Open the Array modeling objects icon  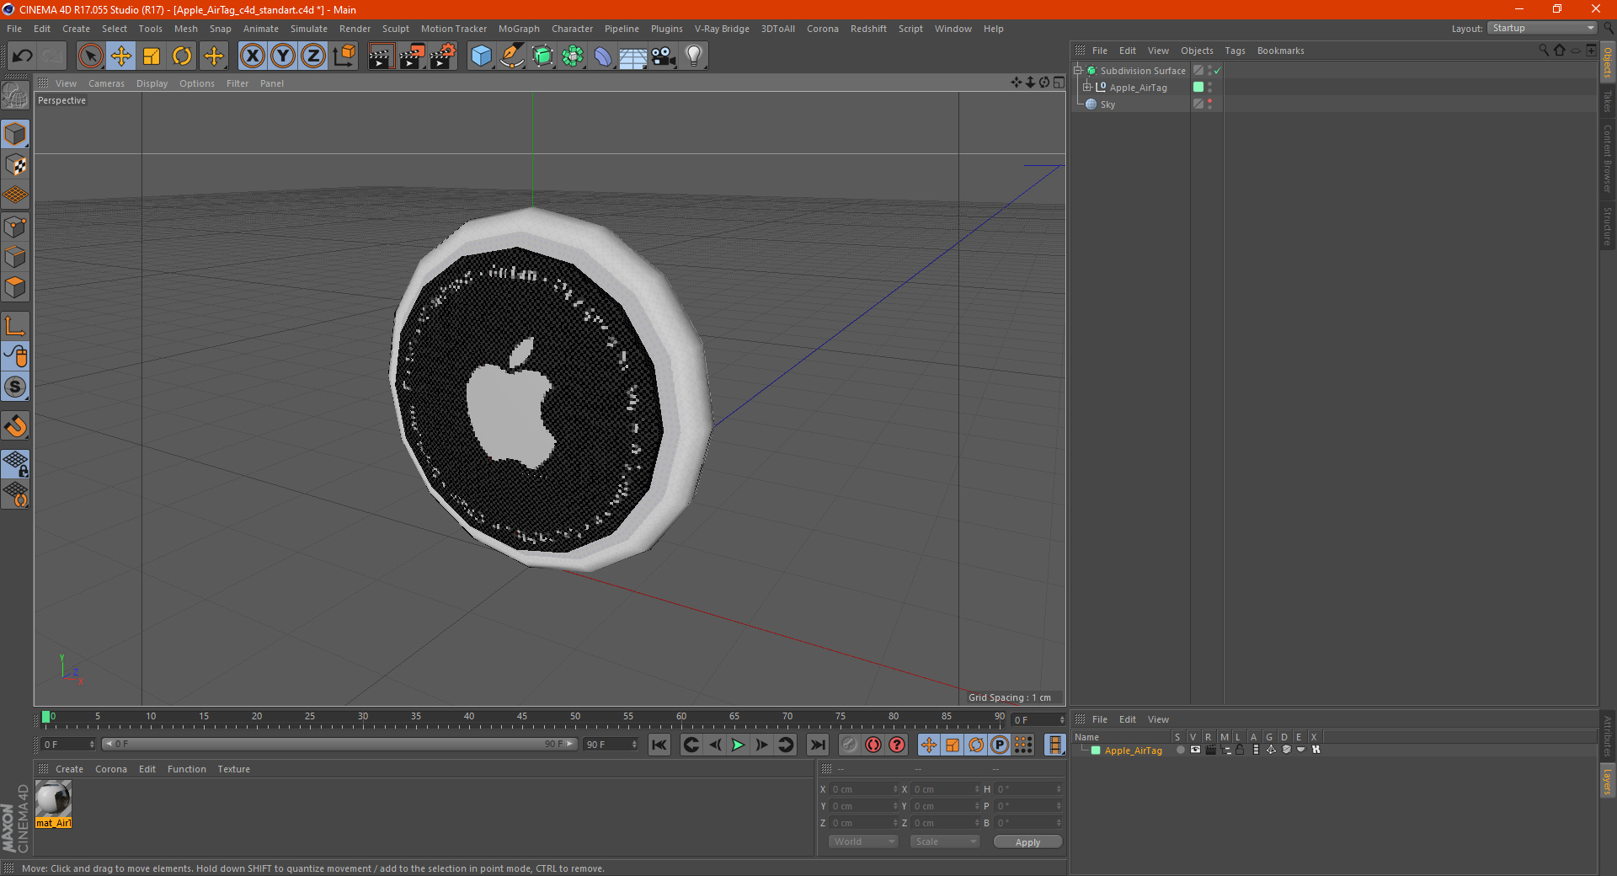tap(573, 56)
